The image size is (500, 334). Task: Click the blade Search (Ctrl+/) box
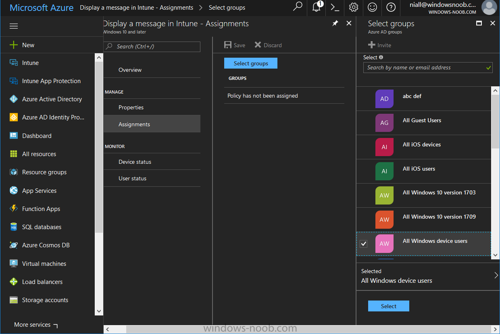coord(152,46)
